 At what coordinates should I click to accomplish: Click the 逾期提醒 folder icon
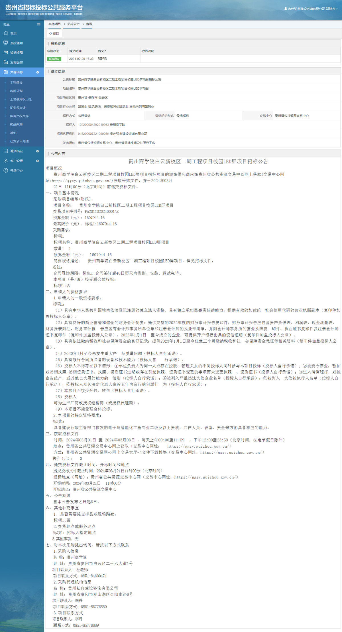point(6,53)
